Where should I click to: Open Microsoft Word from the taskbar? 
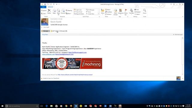[x=110, y=106]
